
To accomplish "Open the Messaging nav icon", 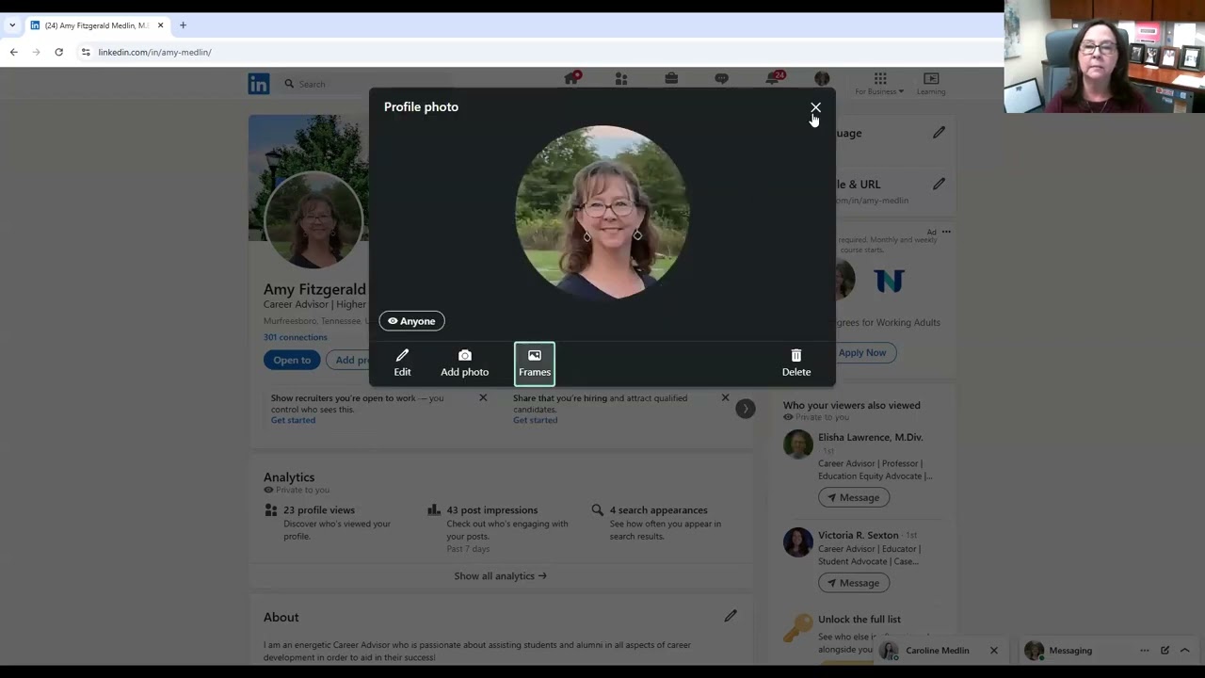I will pyautogui.click(x=721, y=79).
